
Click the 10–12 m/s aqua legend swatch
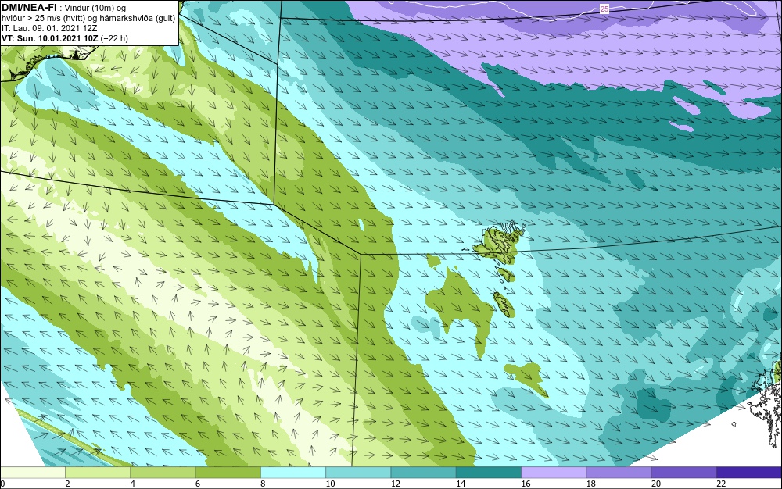click(x=358, y=473)
